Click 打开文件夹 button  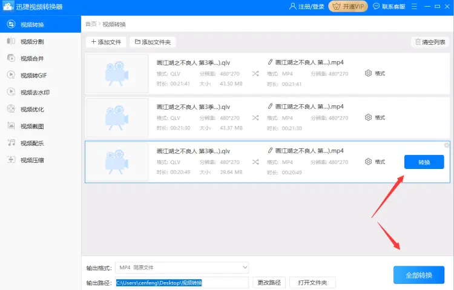[x=312, y=283]
